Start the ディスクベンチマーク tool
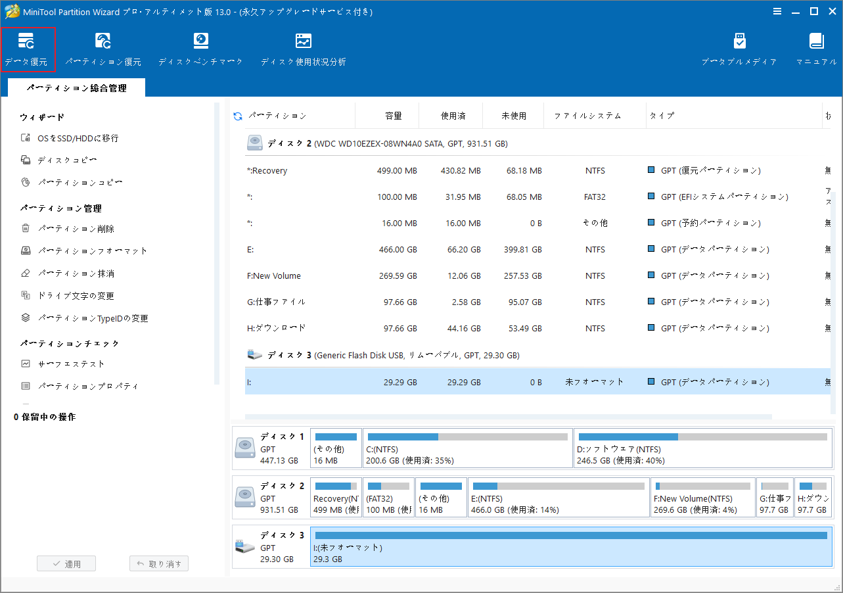Image resolution: width=843 pixels, height=593 pixels. [200, 48]
